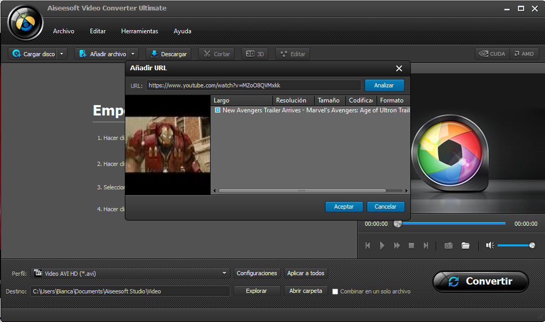Open the 3D settings tool
The height and width of the screenshot is (322, 545).
tap(255, 54)
